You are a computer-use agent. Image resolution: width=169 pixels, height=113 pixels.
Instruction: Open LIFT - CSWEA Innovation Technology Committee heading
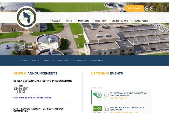click(39, 110)
